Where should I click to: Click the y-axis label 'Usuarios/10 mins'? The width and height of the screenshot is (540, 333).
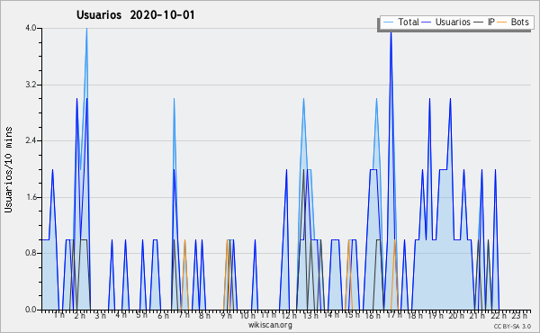[x=8, y=169]
